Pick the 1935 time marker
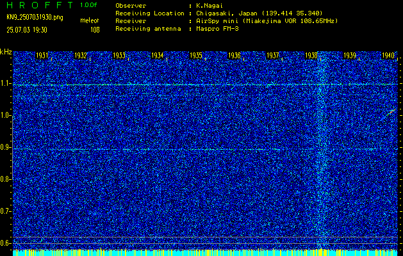The image size is (403, 256). coord(196,56)
